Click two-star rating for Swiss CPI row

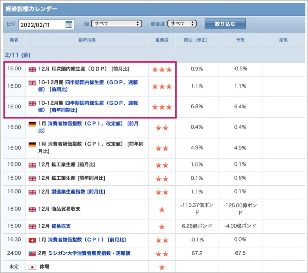coord(162,240)
